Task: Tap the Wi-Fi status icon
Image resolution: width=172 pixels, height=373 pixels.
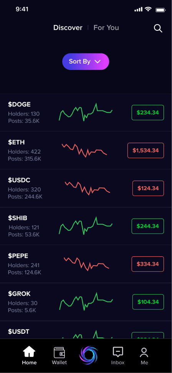Action: coord(148,9)
